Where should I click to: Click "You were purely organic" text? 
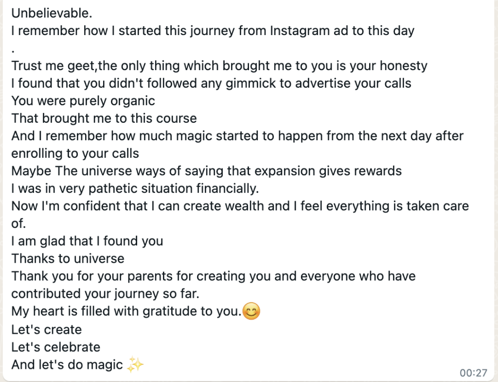(83, 101)
